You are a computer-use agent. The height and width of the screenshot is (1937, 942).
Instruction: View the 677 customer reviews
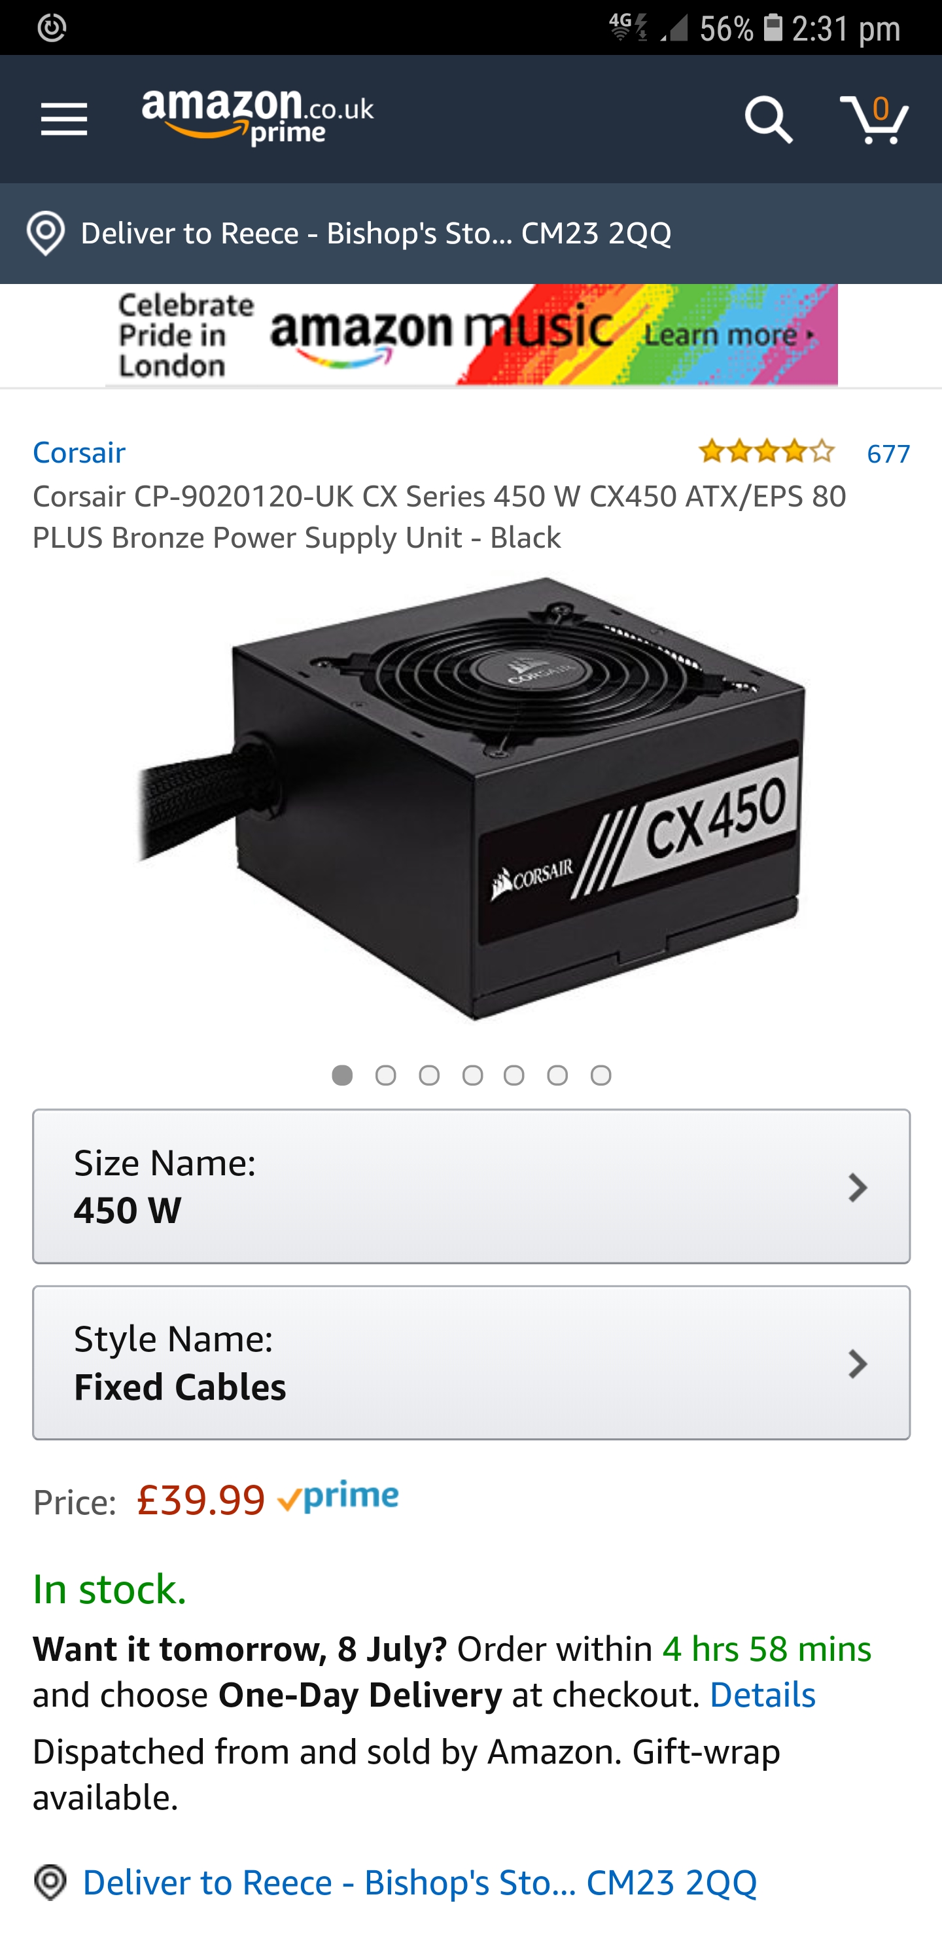[x=888, y=453]
